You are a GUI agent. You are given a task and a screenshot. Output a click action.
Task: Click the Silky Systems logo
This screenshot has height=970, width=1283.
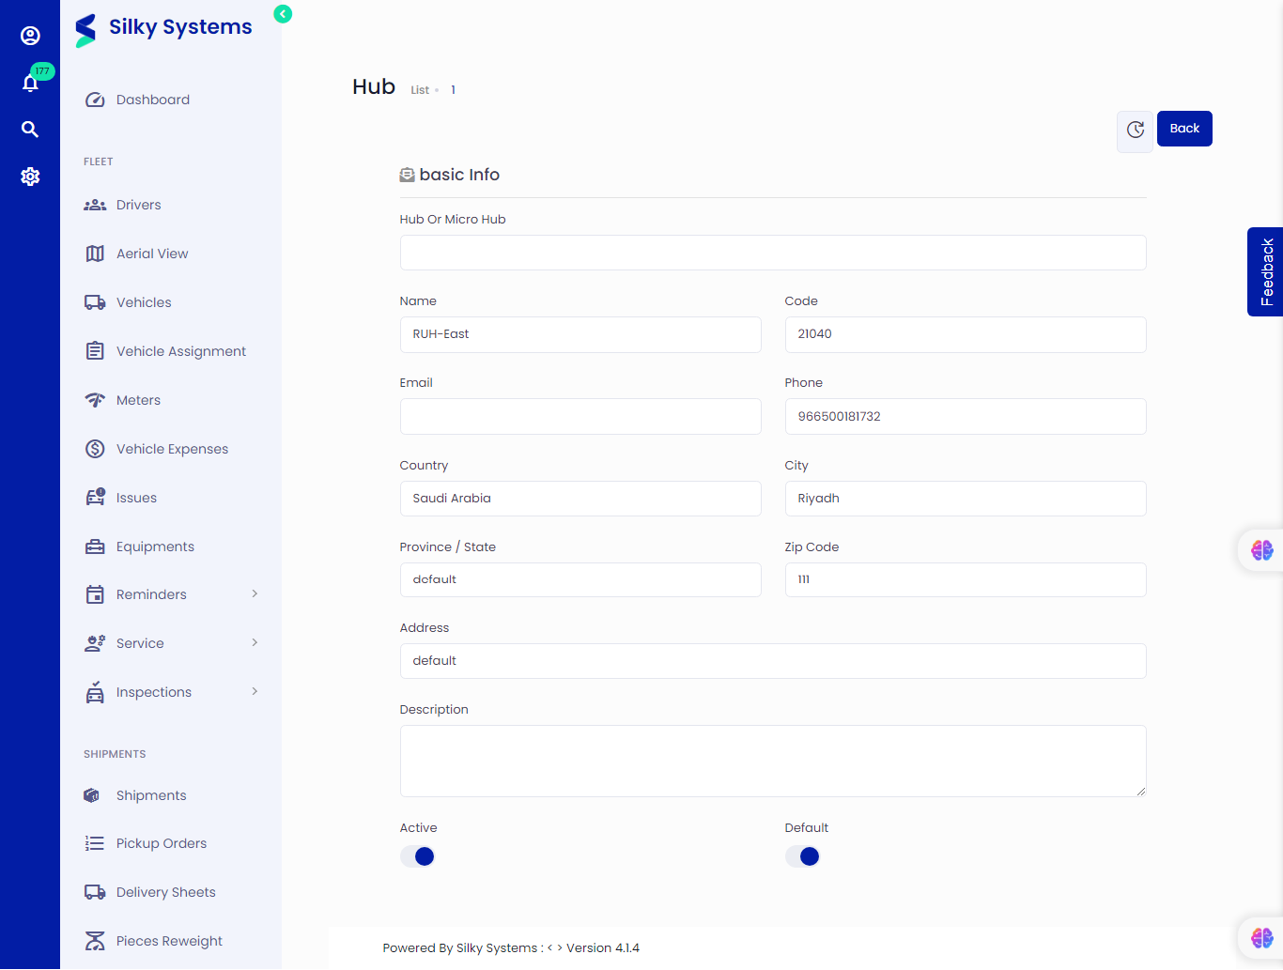164,28
